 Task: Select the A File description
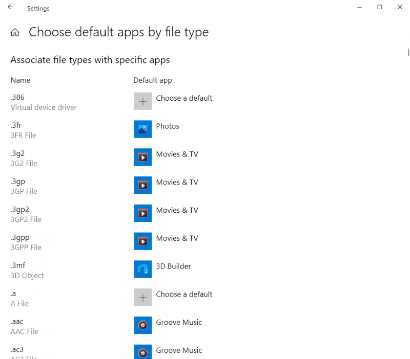(x=19, y=304)
